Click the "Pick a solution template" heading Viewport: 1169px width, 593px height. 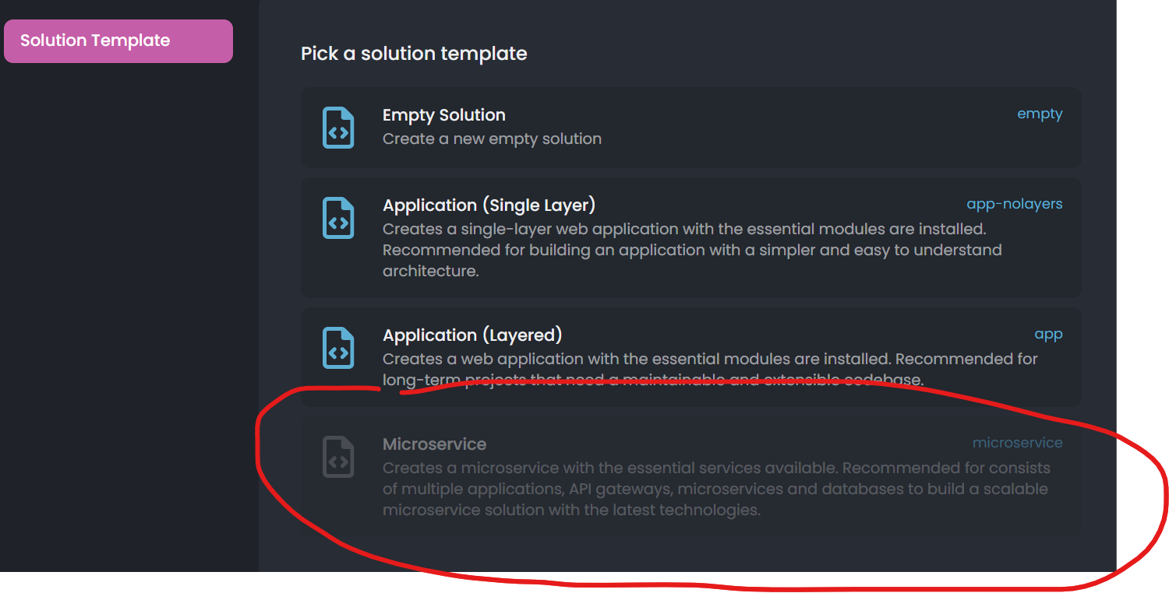414,54
